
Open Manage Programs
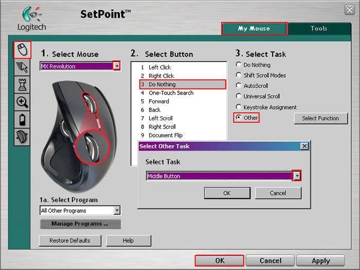click(80, 224)
